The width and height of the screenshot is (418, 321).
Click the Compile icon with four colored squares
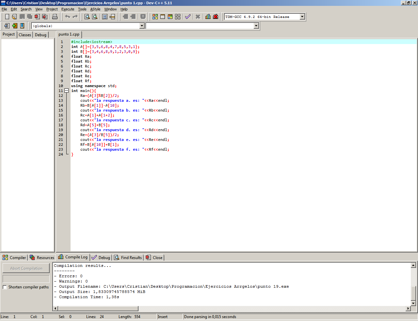[x=155, y=17]
